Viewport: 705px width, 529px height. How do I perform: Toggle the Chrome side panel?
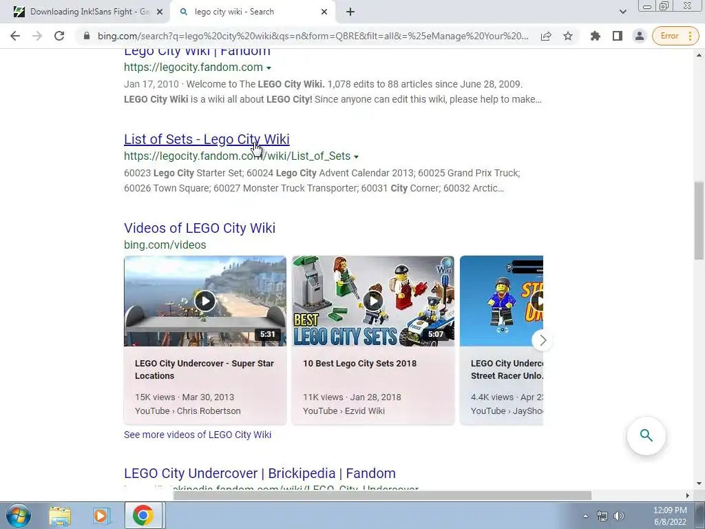point(618,36)
